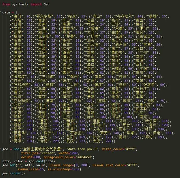This screenshot has width=180, height=178.
Task: Click the "武汉" city string
Action: point(70,141)
